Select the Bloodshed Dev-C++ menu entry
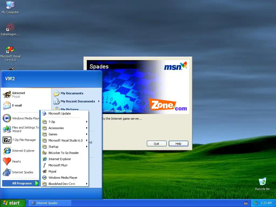276x207 pixels. click(65, 184)
